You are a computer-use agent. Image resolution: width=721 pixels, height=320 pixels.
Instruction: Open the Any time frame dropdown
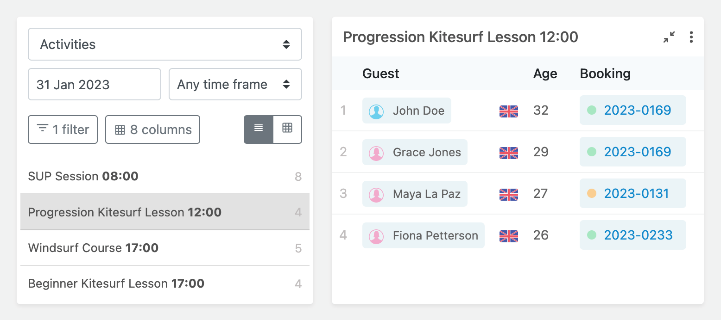(235, 84)
